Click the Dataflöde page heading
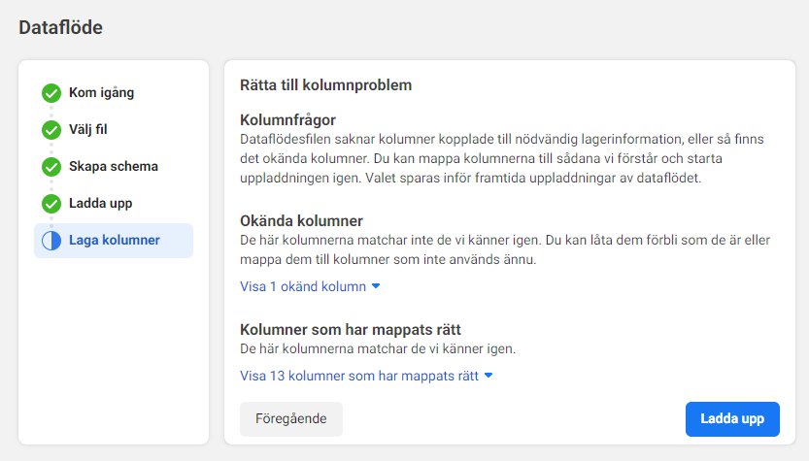The width and height of the screenshot is (809, 461). [61, 27]
